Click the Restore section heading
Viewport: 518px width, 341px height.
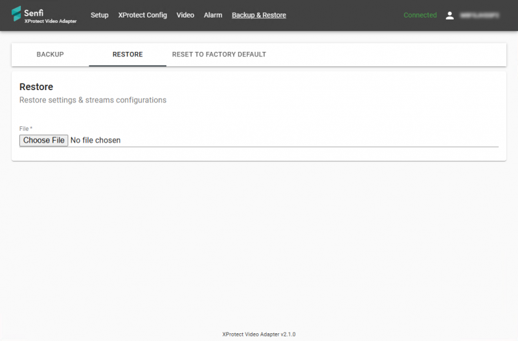pyautogui.click(x=36, y=87)
